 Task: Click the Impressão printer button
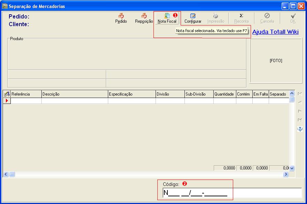pos(216,18)
